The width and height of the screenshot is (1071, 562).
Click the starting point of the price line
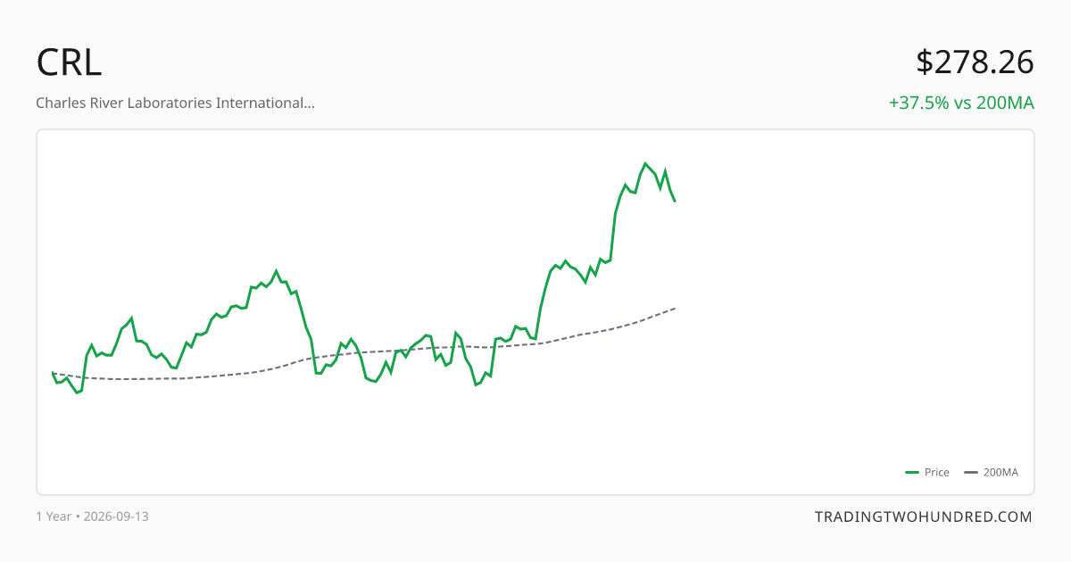tap(54, 373)
